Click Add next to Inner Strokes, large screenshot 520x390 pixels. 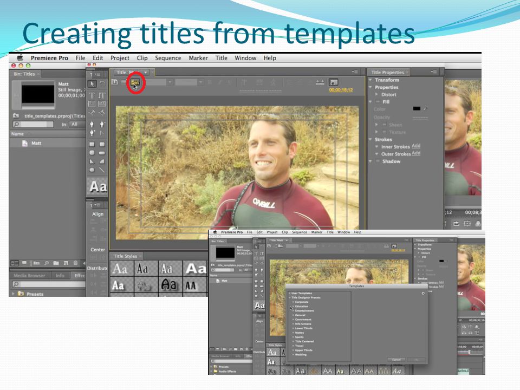416,146
